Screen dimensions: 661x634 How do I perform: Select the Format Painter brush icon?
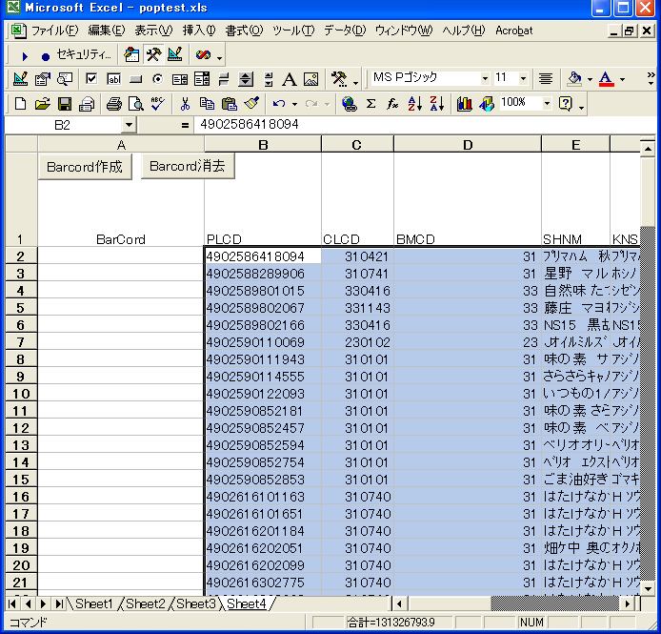pyautogui.click(x=251, y=104)
